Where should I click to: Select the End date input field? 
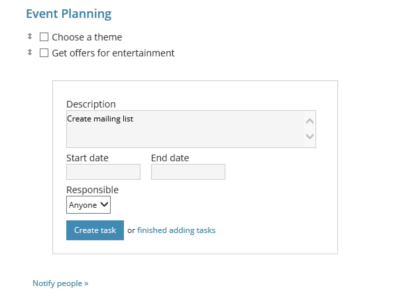tap(188, 172)
